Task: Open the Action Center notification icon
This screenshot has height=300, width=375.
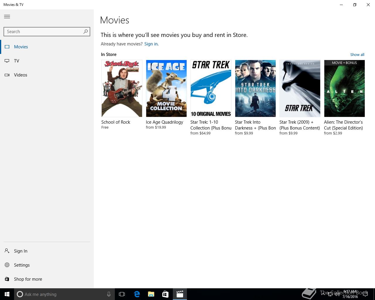Action: 365,294
